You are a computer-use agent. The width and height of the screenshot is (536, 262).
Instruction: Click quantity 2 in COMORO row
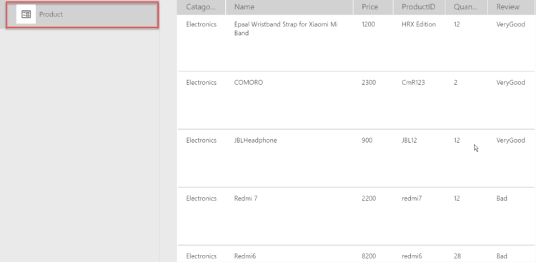coord(456,82)
